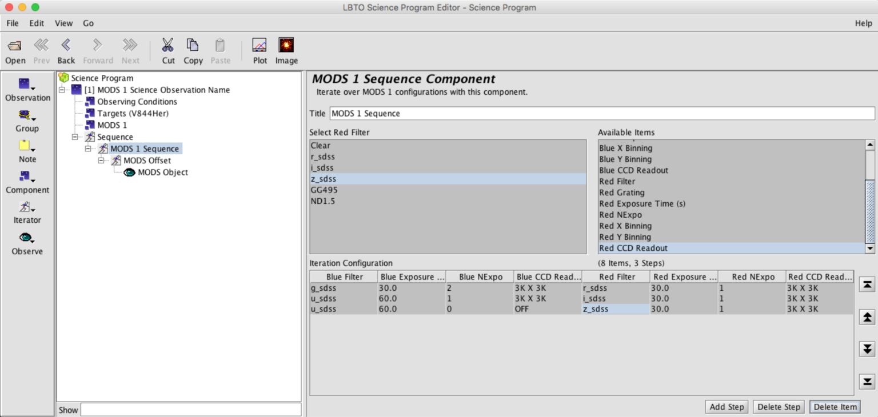Click the Delete Step button
Viewport: 878px width, 417px height.
[x=779, y=407]
